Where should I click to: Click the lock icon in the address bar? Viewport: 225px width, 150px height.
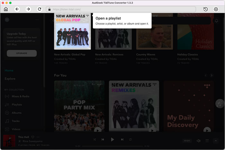pos(50,9)
